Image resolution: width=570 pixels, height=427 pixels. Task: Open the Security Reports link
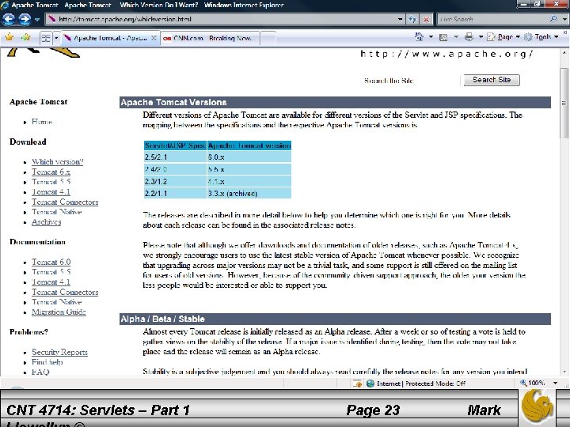pos(59,352)
